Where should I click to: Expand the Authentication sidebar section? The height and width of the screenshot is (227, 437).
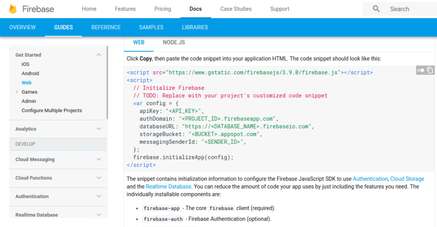point(99,196)
